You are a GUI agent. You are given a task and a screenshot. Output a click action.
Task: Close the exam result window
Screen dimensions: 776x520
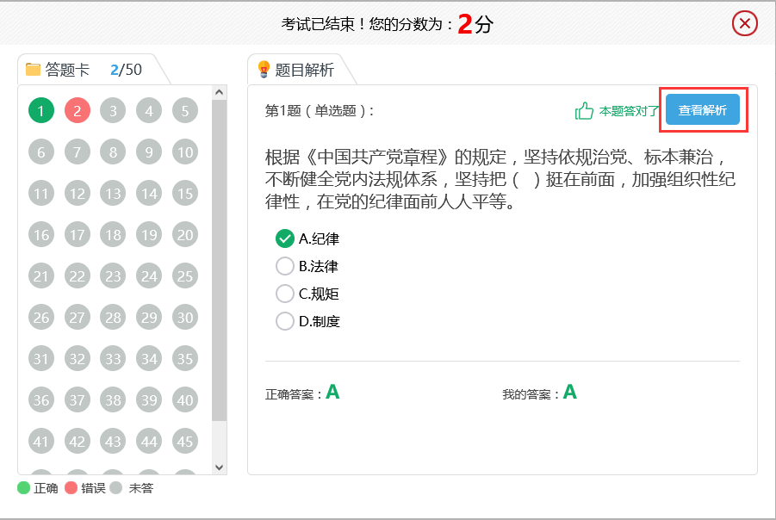[x=745, y=23]
